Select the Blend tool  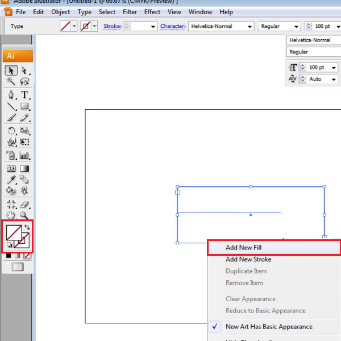(24, 180)
